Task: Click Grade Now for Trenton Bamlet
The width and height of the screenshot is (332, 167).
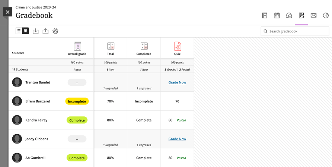Action: 177,82
